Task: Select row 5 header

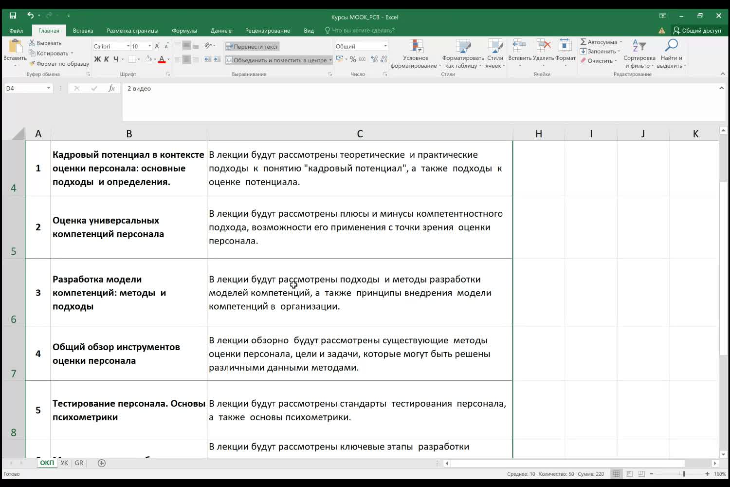Action: pyautogui.click(x=13, y=227)
